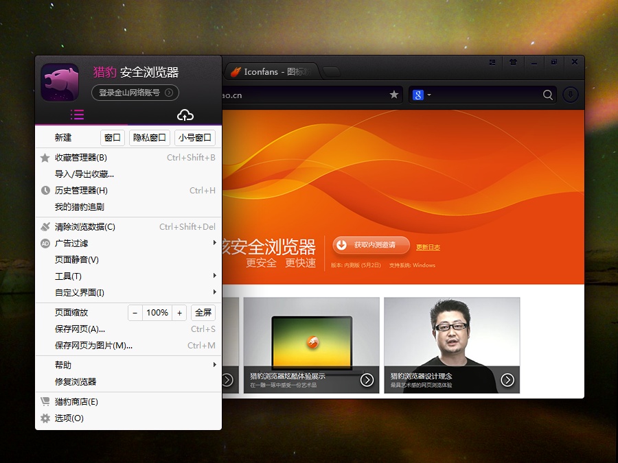Image resolution: width=618 pixels, height=463 pixels.
Task: Open a new 隐私窗口
Action: point(149,137)
